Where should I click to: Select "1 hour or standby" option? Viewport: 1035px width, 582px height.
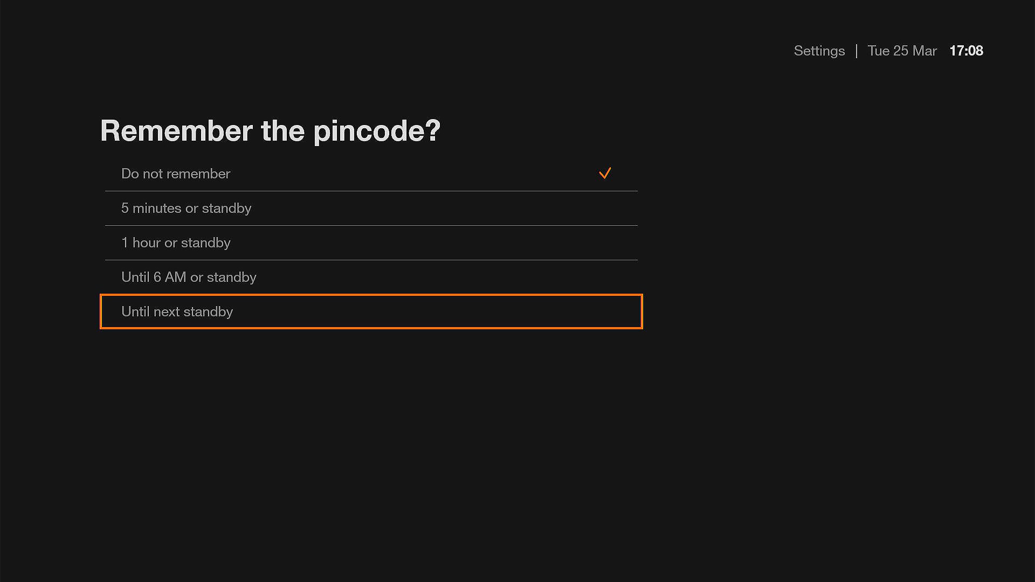pos(176,242)
